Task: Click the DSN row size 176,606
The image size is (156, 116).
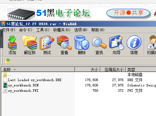Action: (92, 85)
